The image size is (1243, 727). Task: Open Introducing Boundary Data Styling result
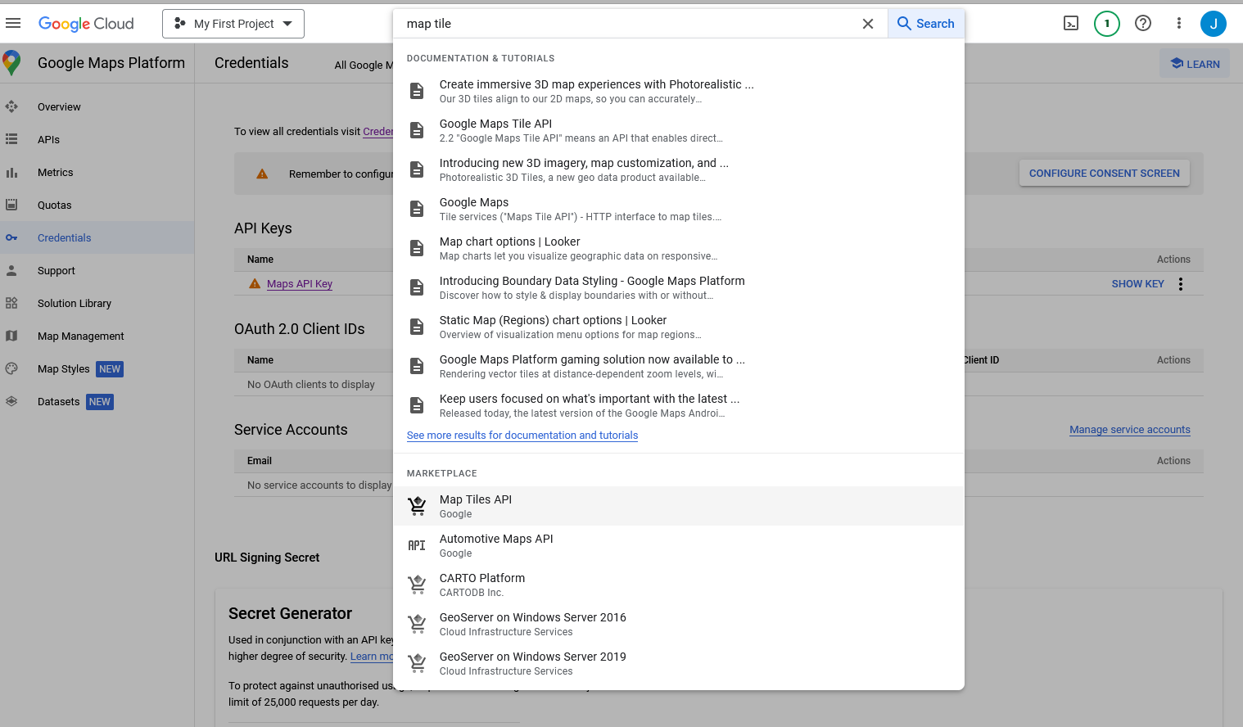pos(679,287)
